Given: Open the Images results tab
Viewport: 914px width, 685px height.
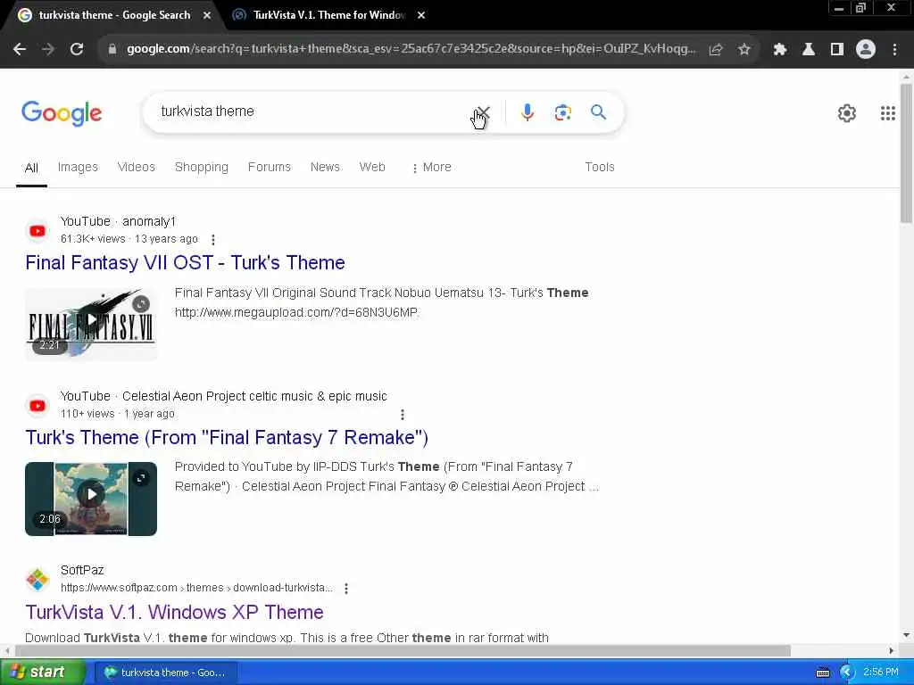Looking at the screenshot, I should tap(78, 167).
